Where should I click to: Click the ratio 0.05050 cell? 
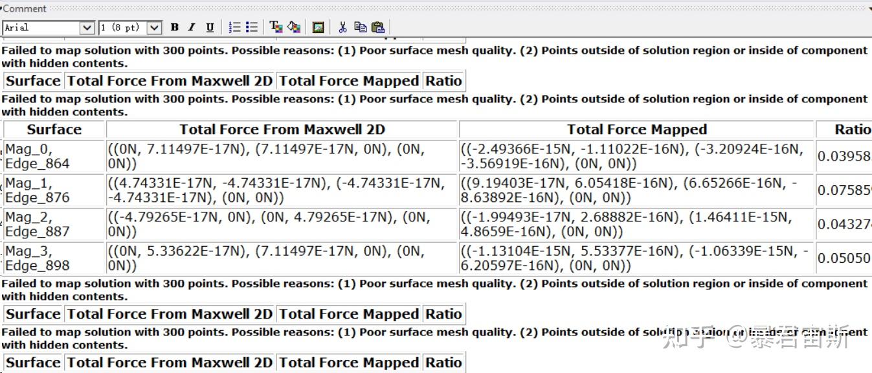[x=844, y=258]
